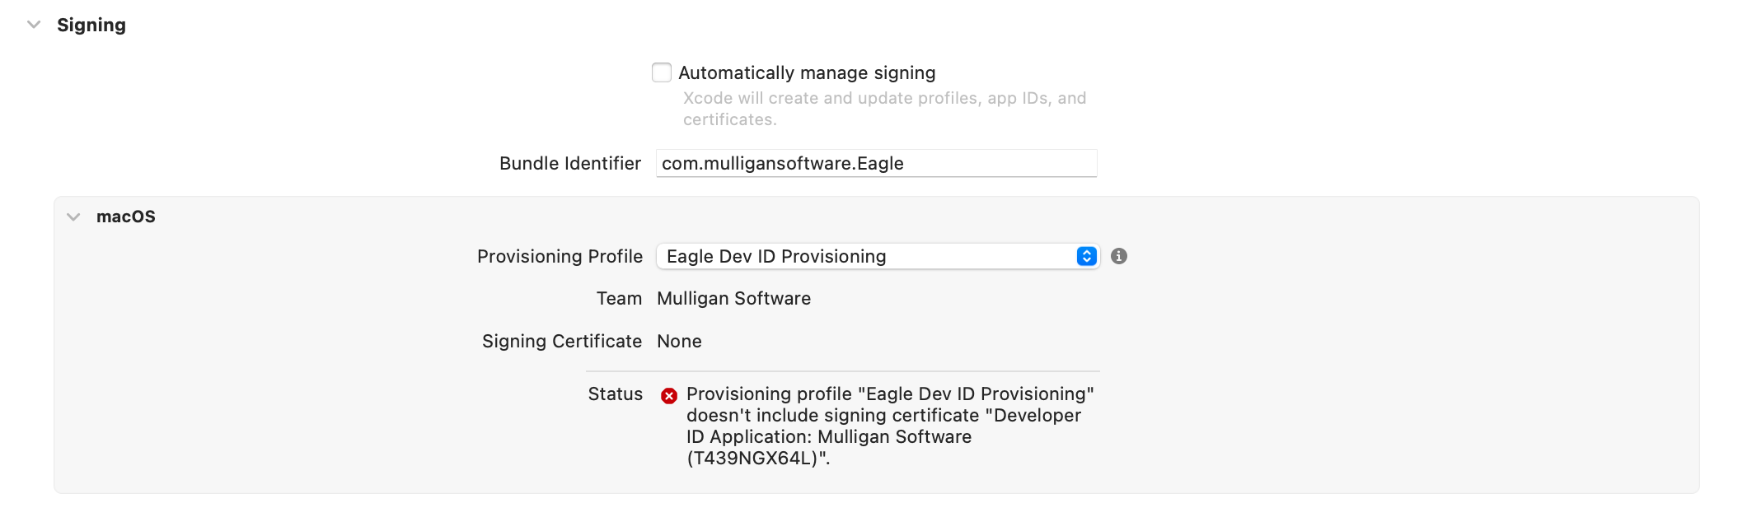This screenshot has width=1747, height=517.
Task: Collapse the Signing section chevron
Action: click(x=34, y=25)
